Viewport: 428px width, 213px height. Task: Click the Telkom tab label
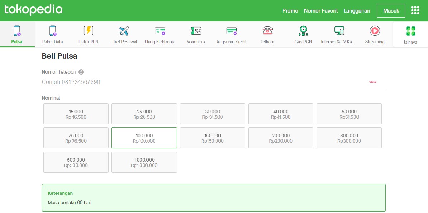(267, 42)
